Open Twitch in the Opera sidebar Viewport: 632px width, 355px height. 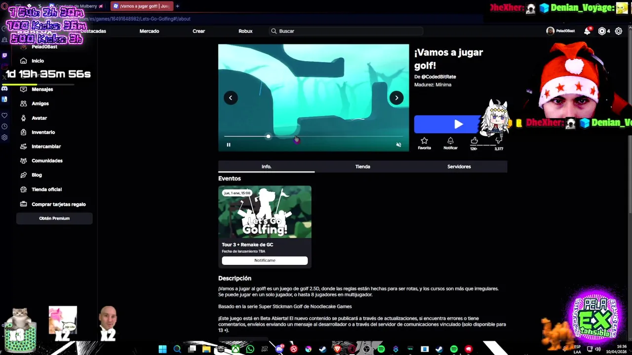[4, 56]
